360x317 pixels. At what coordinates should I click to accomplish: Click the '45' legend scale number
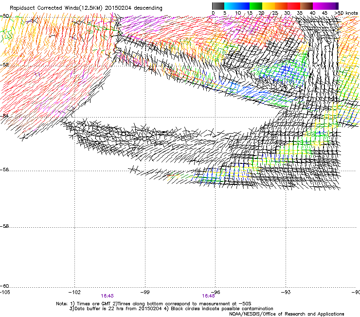point(324,13)
